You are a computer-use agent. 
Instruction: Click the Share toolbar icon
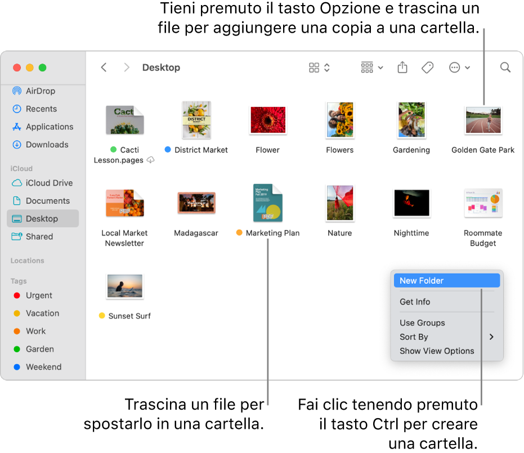click(402, 67)
